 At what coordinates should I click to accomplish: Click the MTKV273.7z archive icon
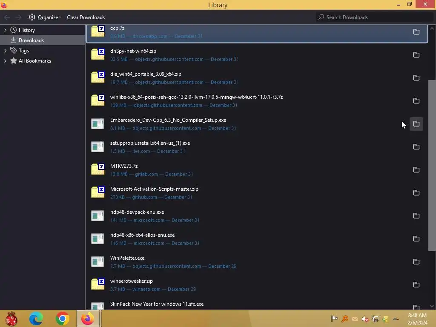click(x=98, y=169)
